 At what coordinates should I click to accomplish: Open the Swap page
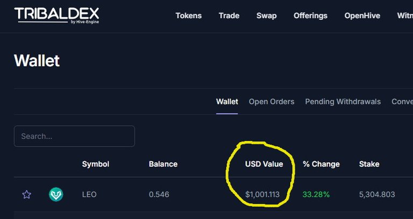[x=267, y=16]
